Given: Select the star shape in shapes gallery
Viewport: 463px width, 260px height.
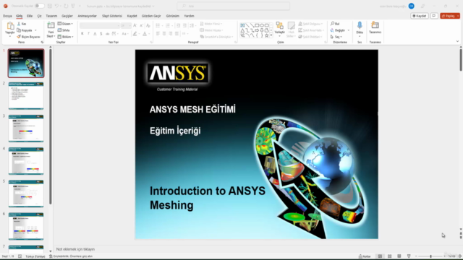Looking at the screenshot, I should (267, 35).
